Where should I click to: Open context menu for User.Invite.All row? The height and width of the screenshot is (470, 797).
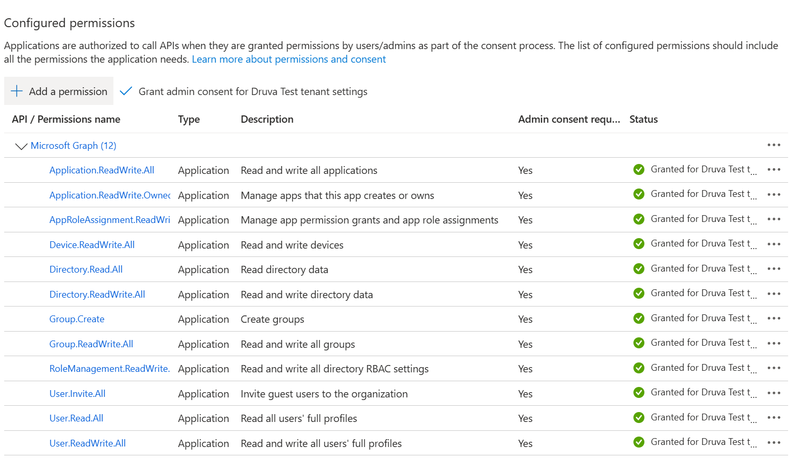pyautogui.click(x=773, y=392)
